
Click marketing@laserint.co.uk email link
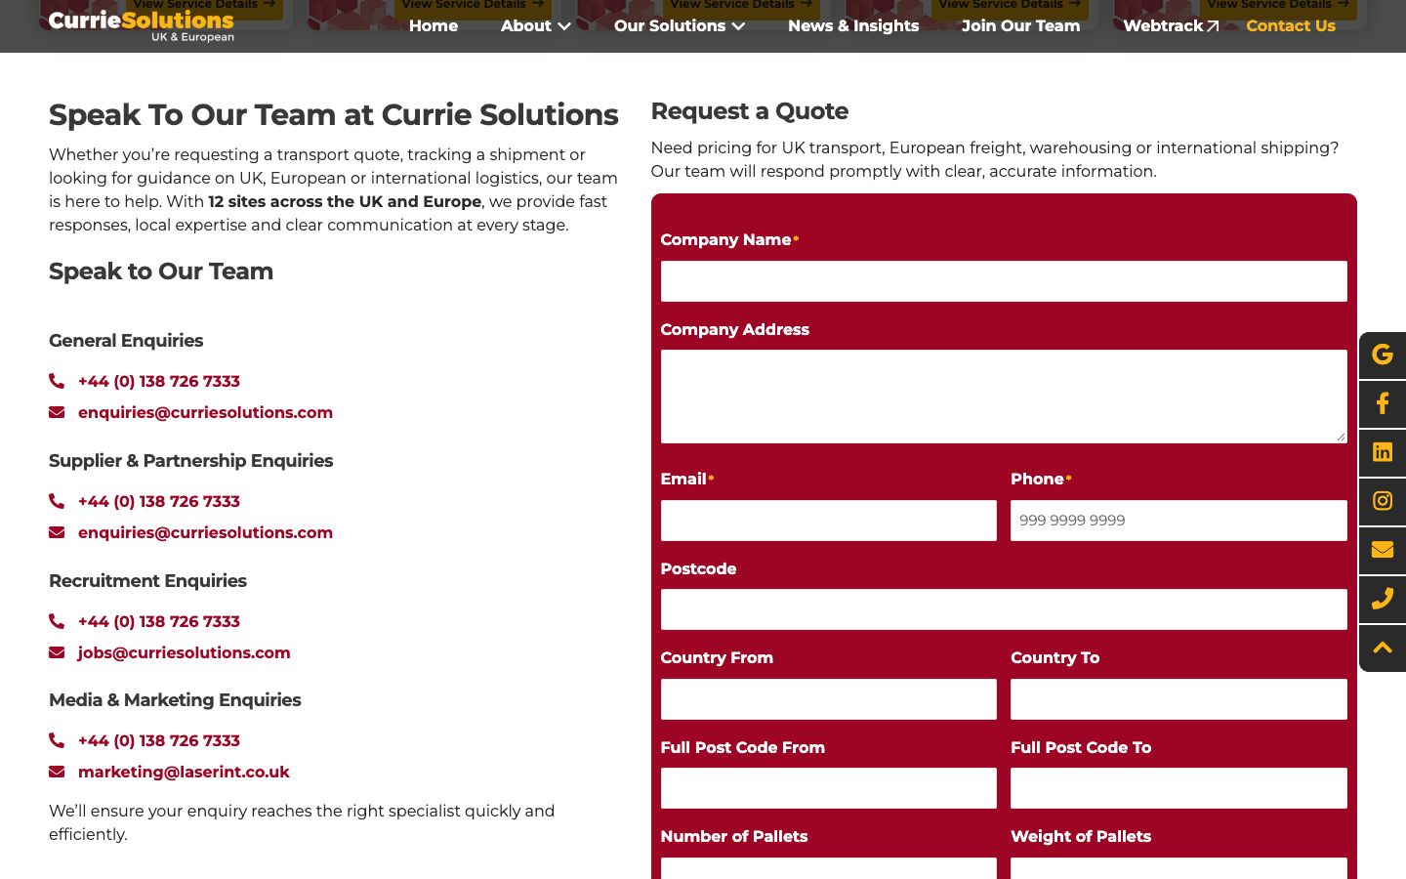(x=184, y=772)
